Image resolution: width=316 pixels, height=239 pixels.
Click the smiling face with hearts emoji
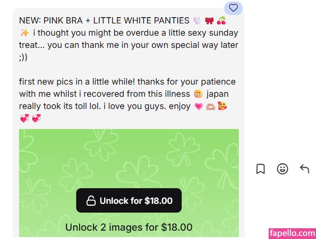[x=223, y=106]
